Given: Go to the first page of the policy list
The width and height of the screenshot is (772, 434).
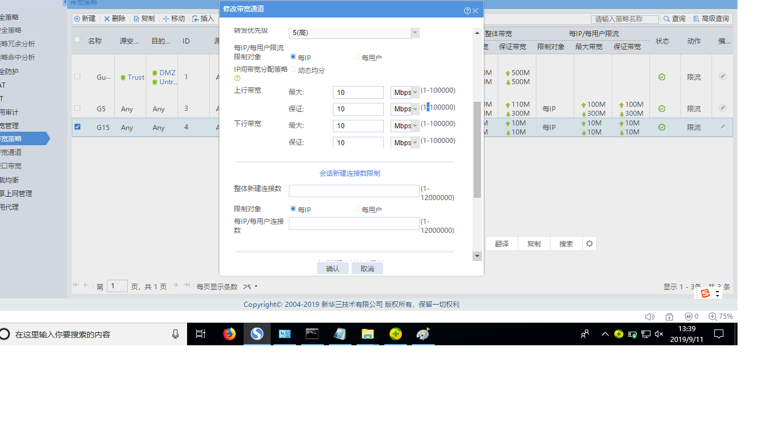Looking at the screenshot, I should [76, 285].
